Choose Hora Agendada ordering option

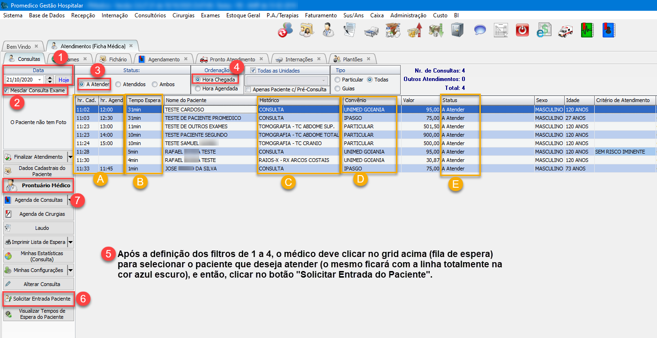(x=198, y=88)
